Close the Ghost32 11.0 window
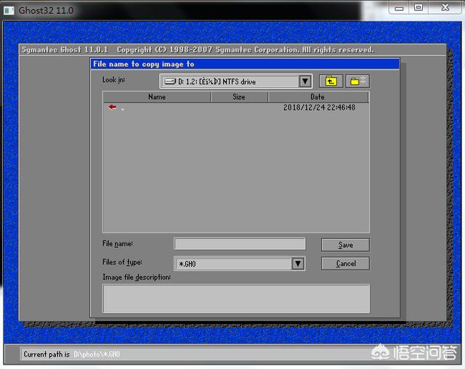Screen dimensions: 465x369 445,8
